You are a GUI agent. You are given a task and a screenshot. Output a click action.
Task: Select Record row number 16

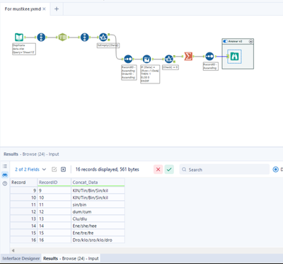(x=23, y=240)
